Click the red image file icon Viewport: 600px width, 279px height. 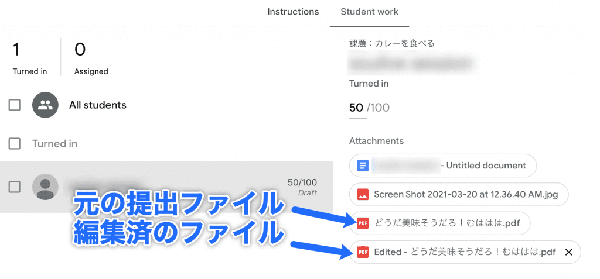point(363,194)
